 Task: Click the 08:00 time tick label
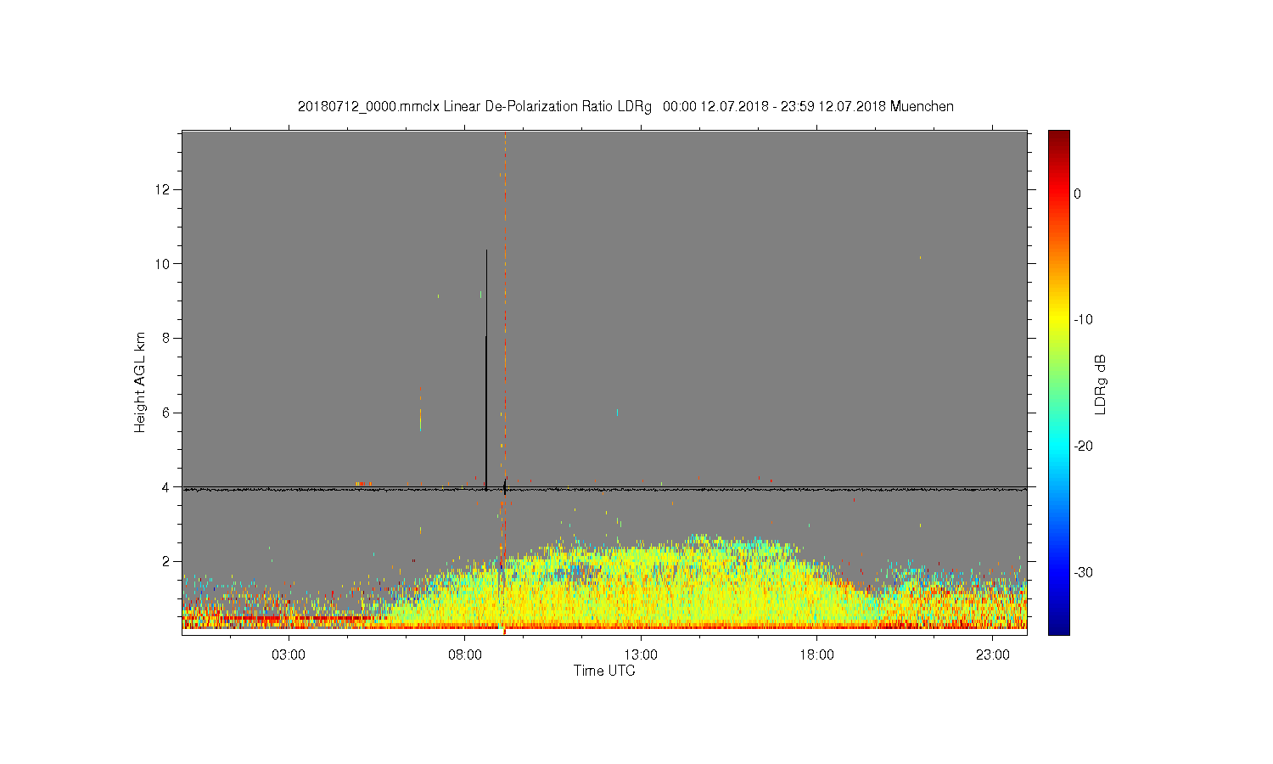465,655
